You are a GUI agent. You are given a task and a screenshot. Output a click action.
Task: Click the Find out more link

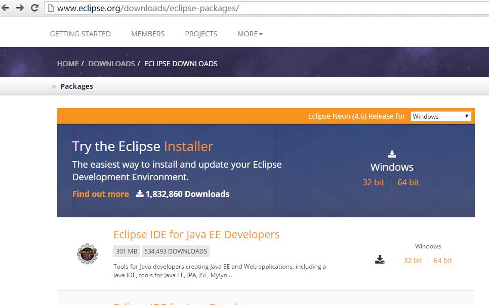click(100, 194)
